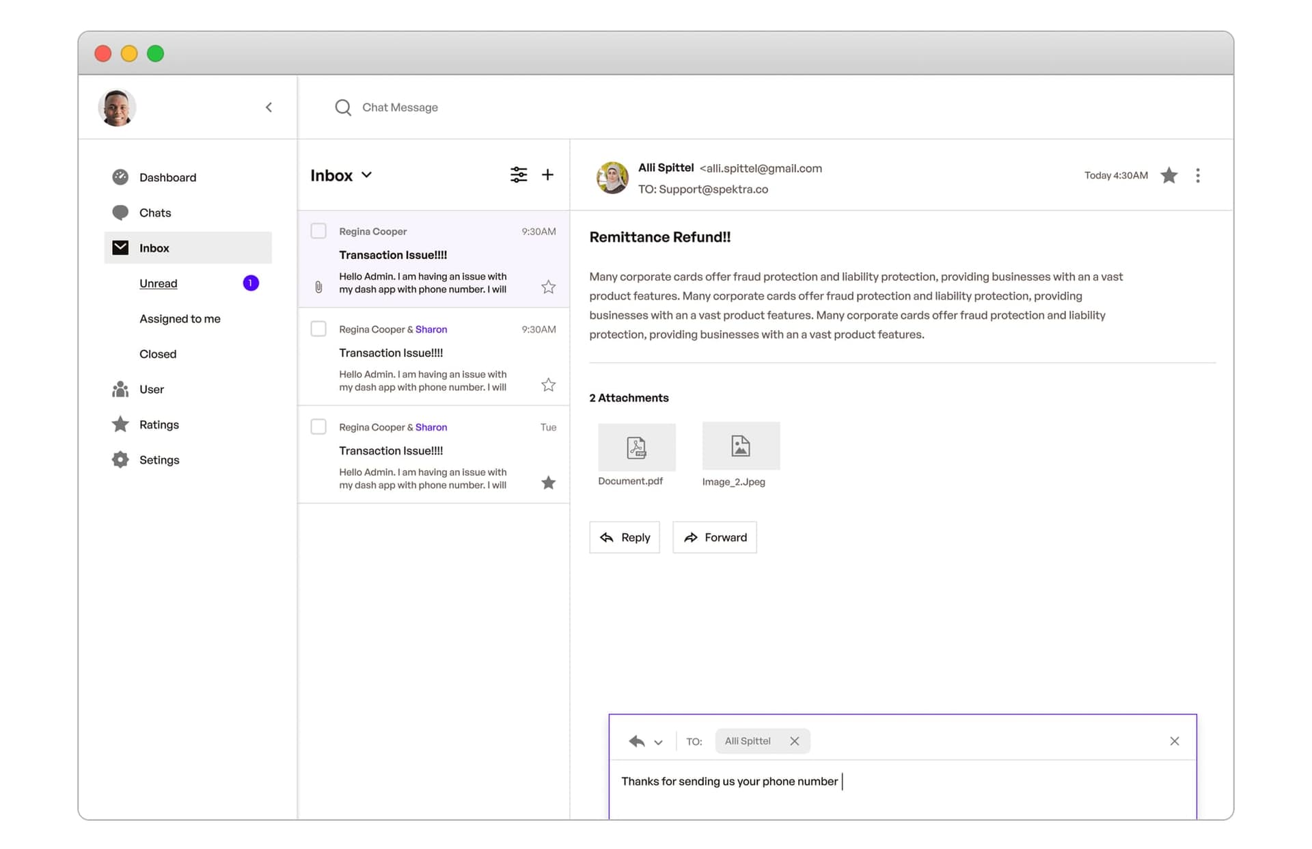Expand reply type dropdown arrow
The height and width of the screenshot is (849, 1312).
tap(658, 742)
